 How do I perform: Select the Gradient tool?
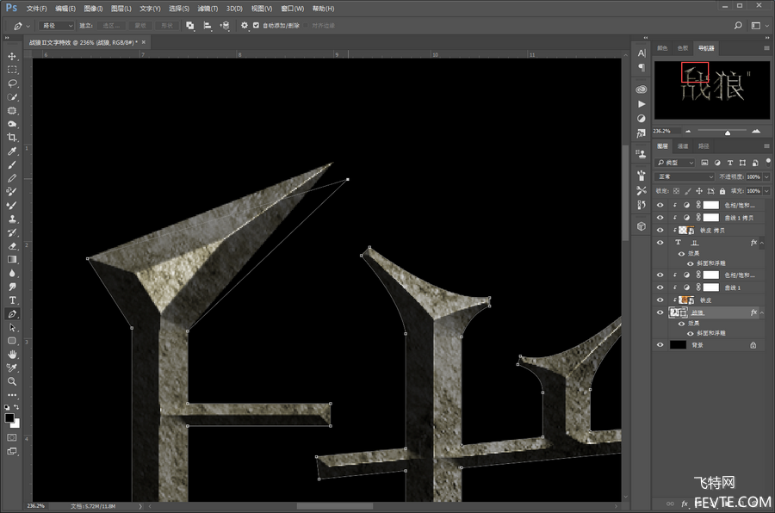pyautogui.click(x=12, y=259)
